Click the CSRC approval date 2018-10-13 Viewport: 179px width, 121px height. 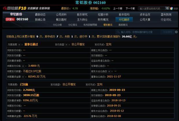click(118, 100)
